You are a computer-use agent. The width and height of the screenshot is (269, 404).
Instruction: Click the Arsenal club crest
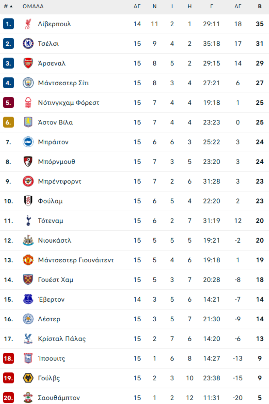(x=28, y=63)
